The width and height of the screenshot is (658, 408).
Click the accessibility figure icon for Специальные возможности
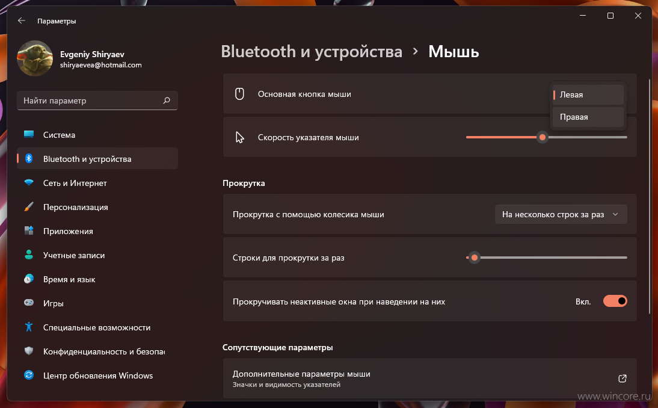29,327
